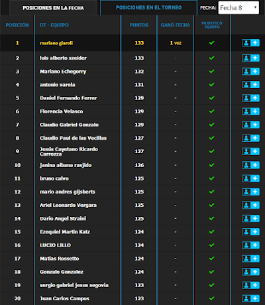Image resolution: width=265 pixels, height=305 pixels.
Task: Select sergio gabriel jesus segovia name
Action: pos(74,285)
